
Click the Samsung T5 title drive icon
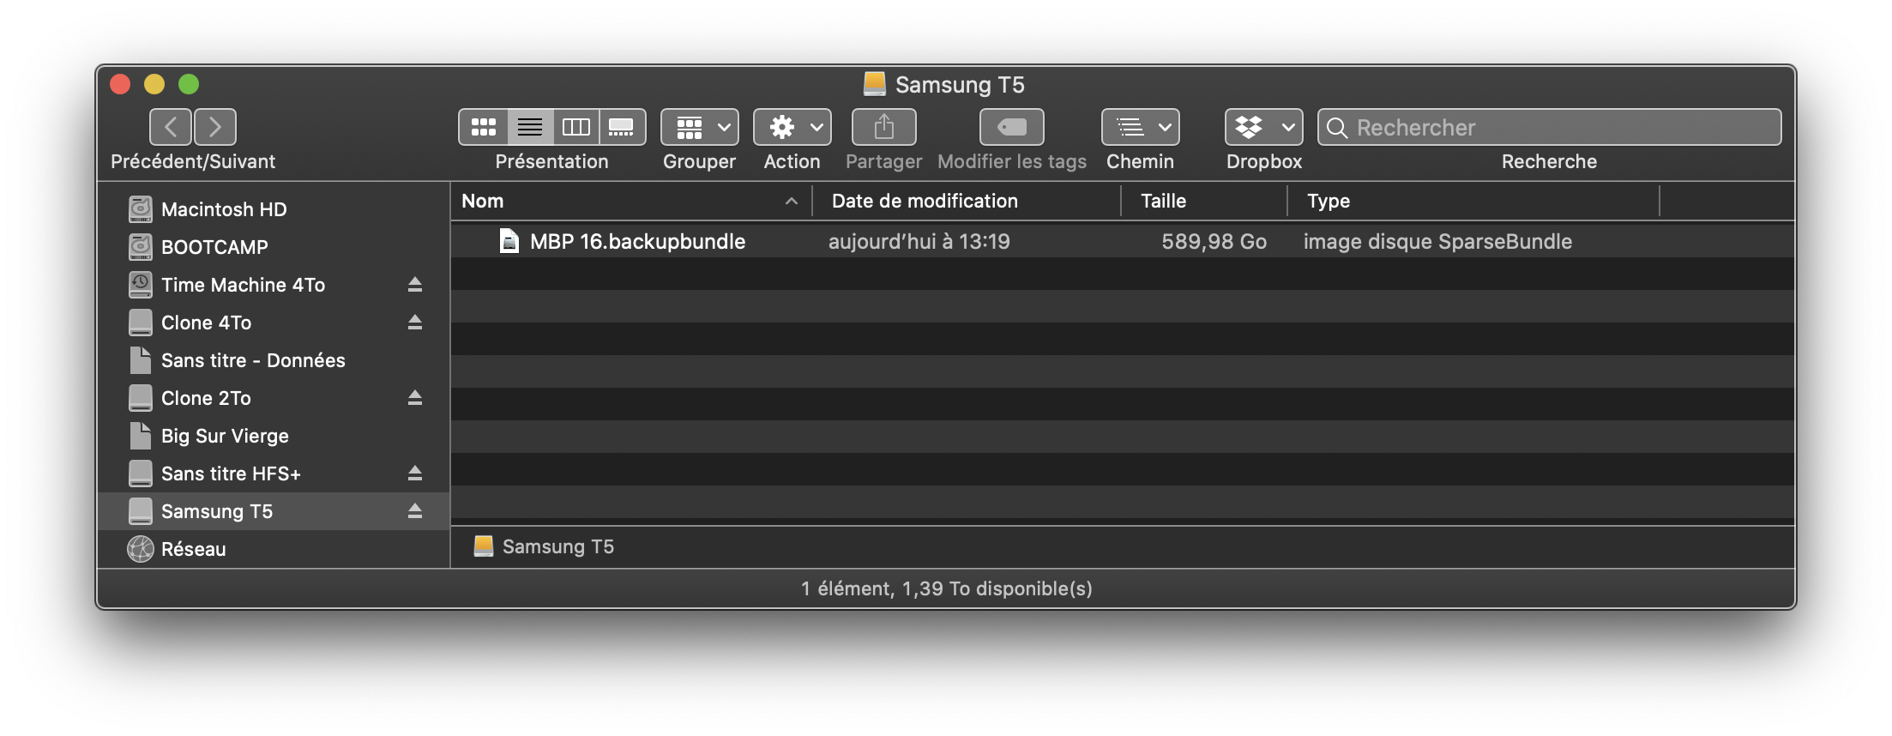click(874, 83)
